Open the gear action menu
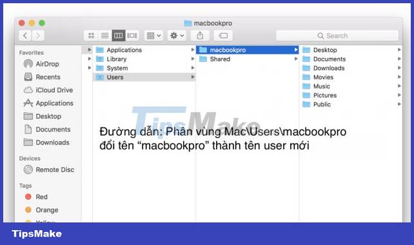414x245 pixels. point(177,35)
